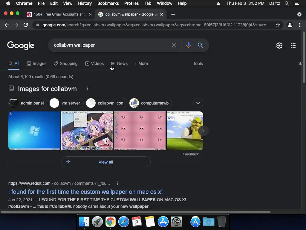Screen dimensions: 306x230
Task: Click the Feedback link under images
Action: tap(190, 154)
